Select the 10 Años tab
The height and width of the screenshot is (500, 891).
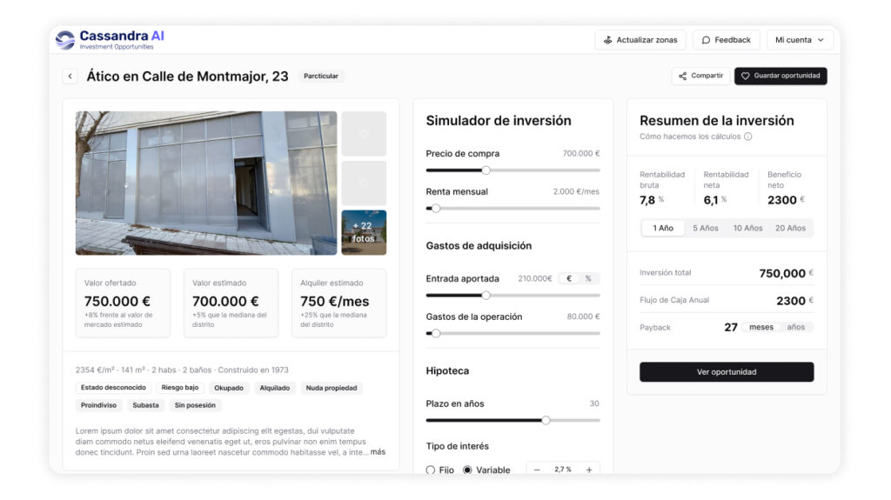[x=747, y=228]
